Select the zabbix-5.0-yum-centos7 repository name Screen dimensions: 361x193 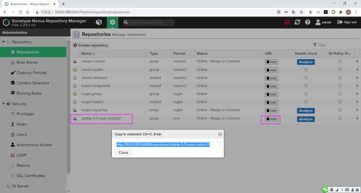101,118
